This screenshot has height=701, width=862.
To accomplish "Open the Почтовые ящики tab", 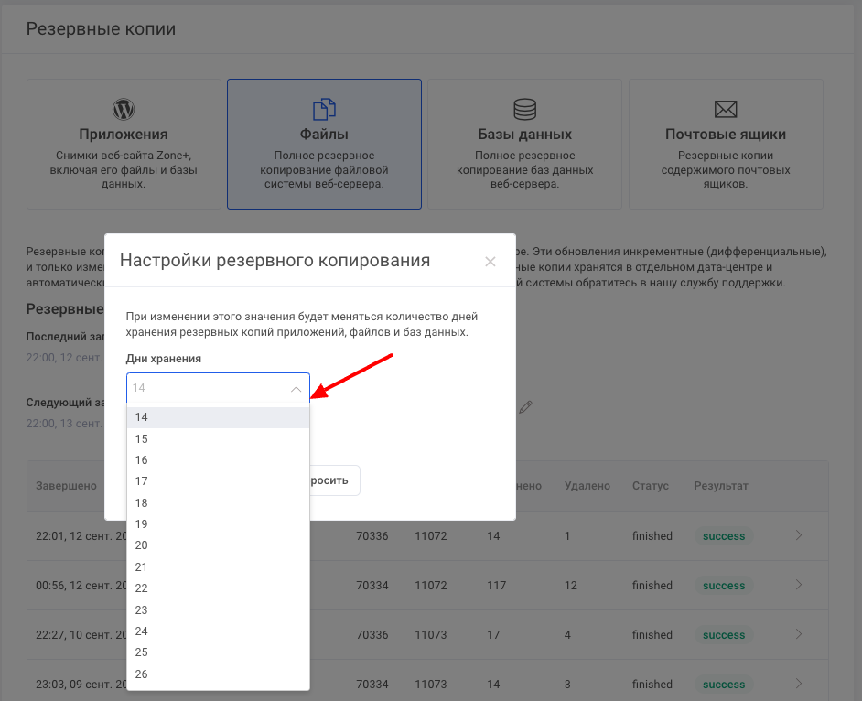I will pos(726,145).
